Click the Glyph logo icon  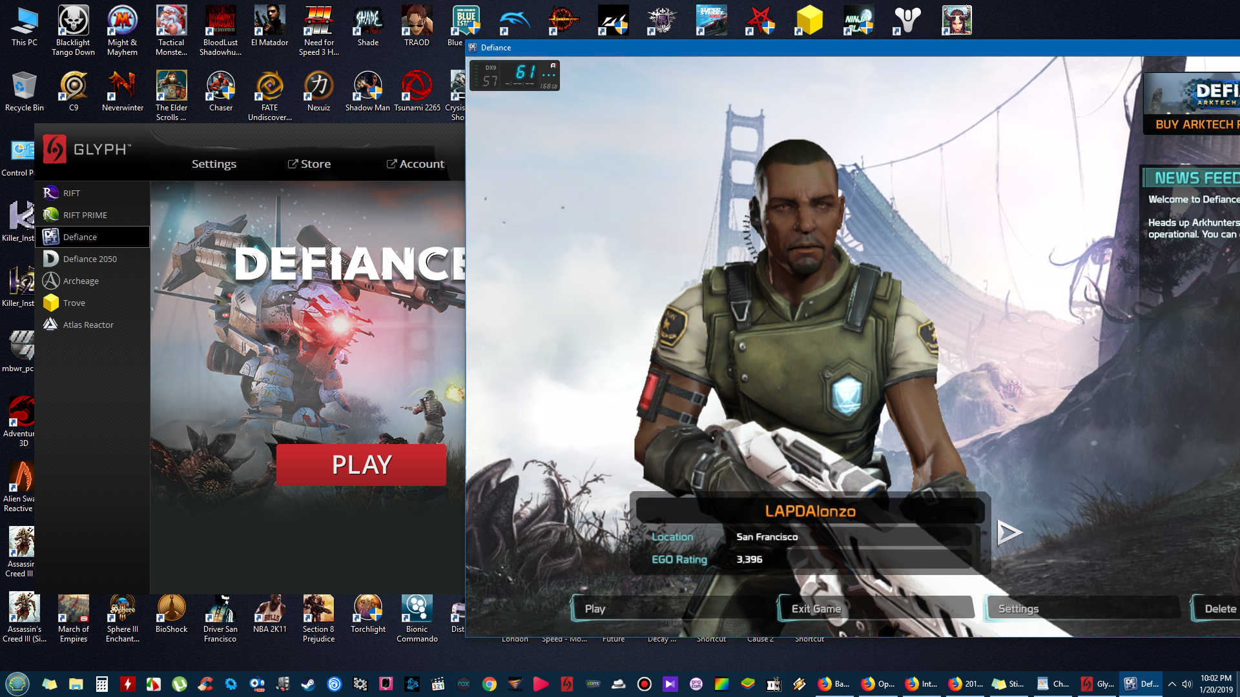click(x=55, y=149)
